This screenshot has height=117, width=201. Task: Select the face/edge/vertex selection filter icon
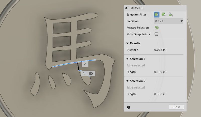tap(157, 15)
